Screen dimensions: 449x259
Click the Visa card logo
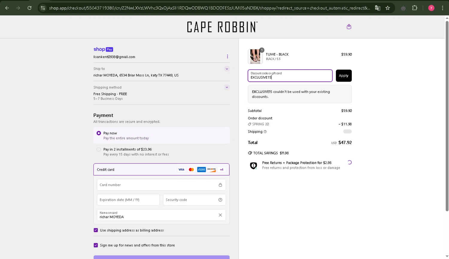[181, 169]
